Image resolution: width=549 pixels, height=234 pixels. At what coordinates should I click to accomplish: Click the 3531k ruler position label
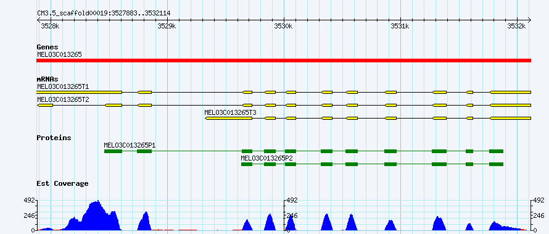click(x=400, y=26)
